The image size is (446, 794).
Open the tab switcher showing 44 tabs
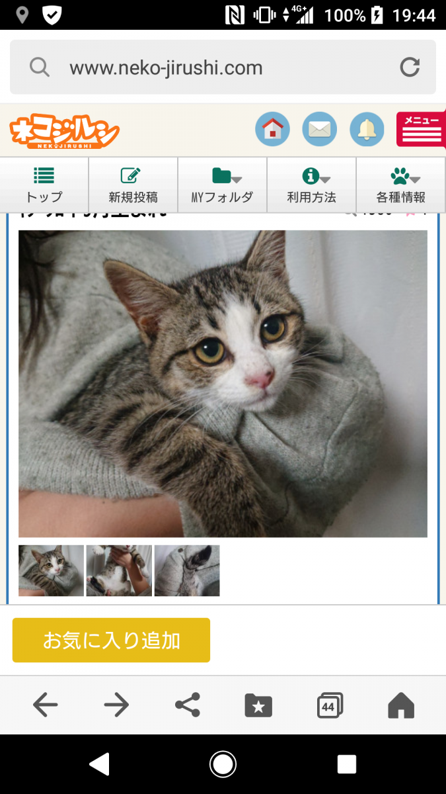click(x=330, y=705)
